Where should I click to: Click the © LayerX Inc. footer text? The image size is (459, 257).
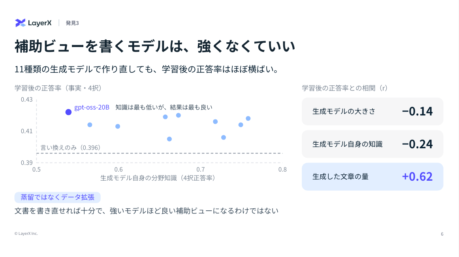[x=26, y=234]
